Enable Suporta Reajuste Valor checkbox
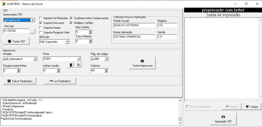The height and width of the screenshot is (127, 262). (41, 32)
